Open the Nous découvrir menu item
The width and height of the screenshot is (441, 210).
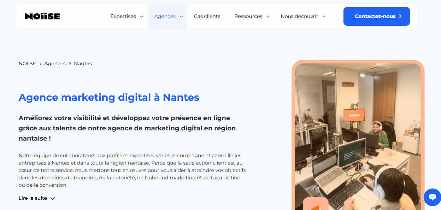pos(299,16)
